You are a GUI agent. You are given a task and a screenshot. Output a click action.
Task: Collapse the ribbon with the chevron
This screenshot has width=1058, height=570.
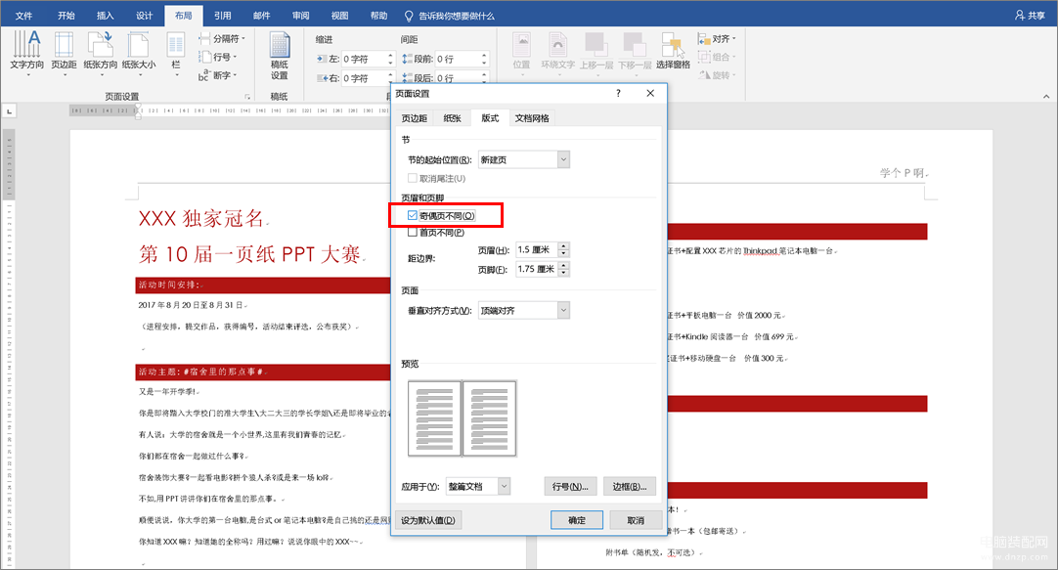(1046, 97)
